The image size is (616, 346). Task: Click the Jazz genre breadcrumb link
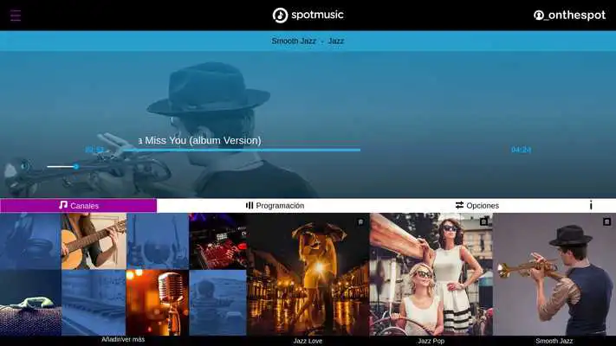point(336,41)
